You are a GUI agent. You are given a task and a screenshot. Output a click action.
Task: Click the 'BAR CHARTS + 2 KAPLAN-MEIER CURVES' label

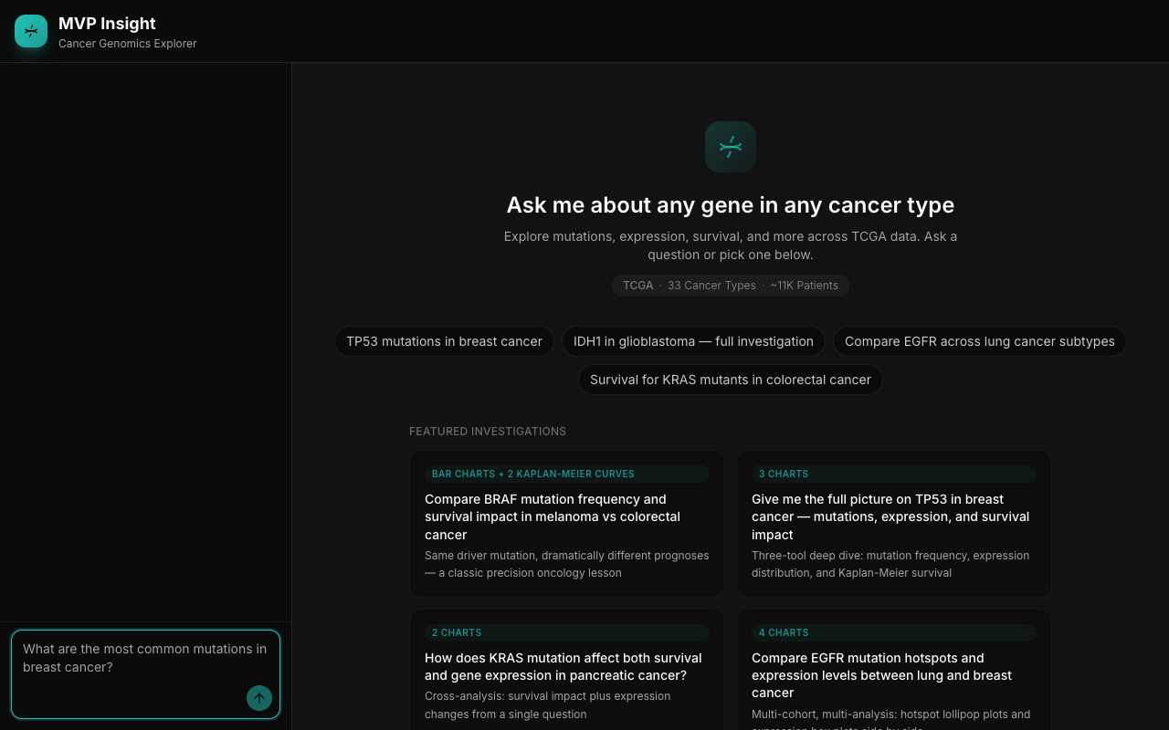532,474
